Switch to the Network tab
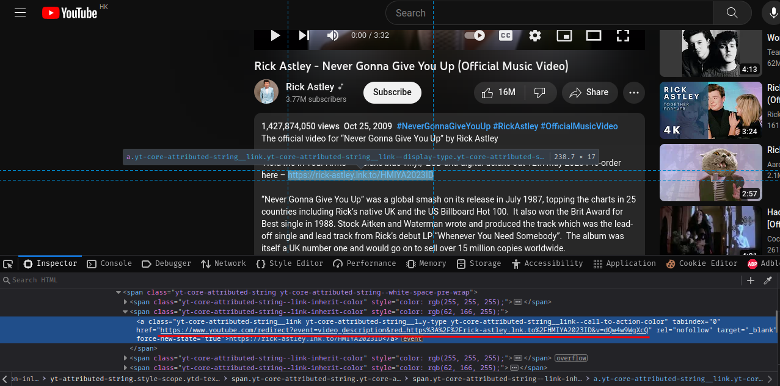 (x=224, y=263)
